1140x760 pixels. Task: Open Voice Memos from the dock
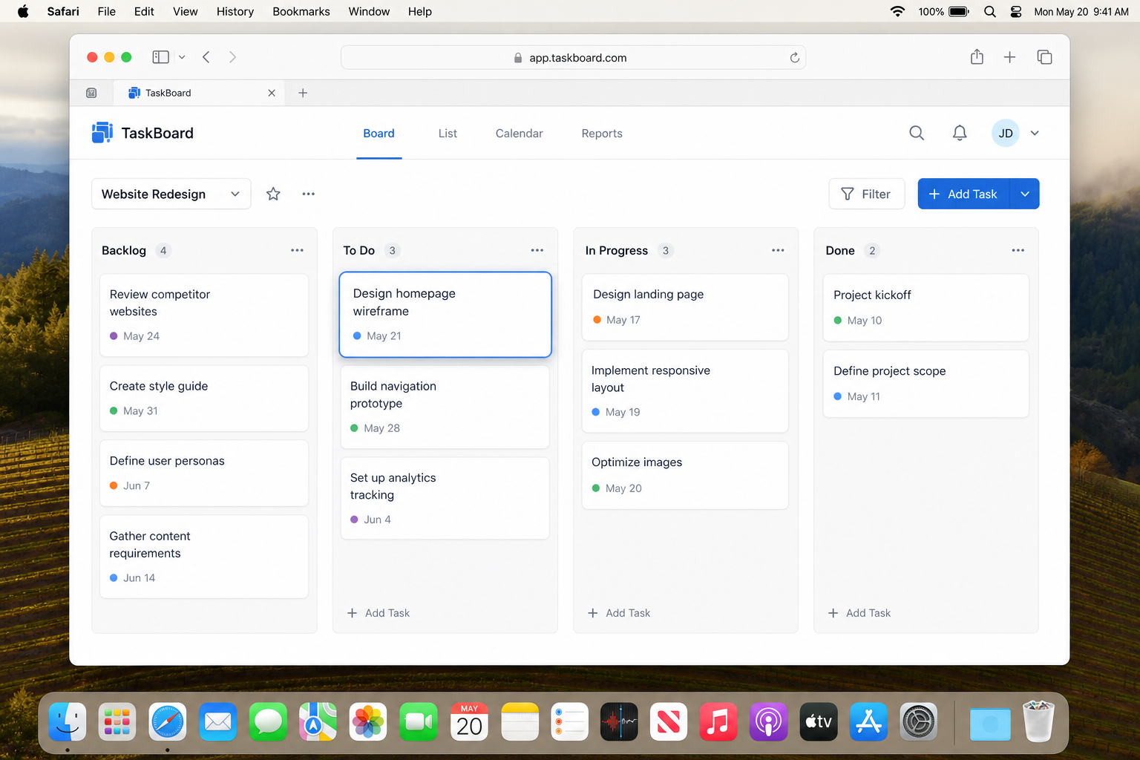click(x=619, y=721)
